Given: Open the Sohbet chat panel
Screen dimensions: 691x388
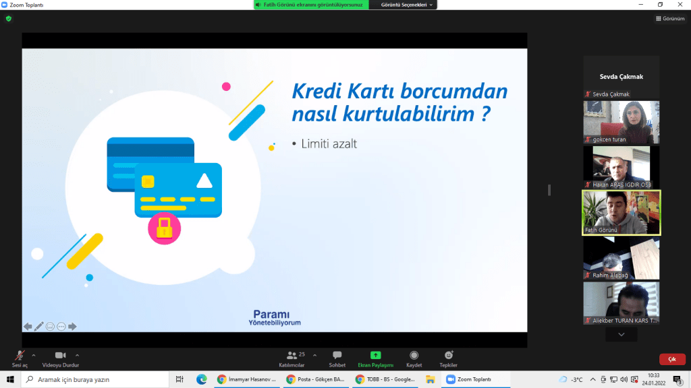Looking at the screenshot, I should coord(337,356).
